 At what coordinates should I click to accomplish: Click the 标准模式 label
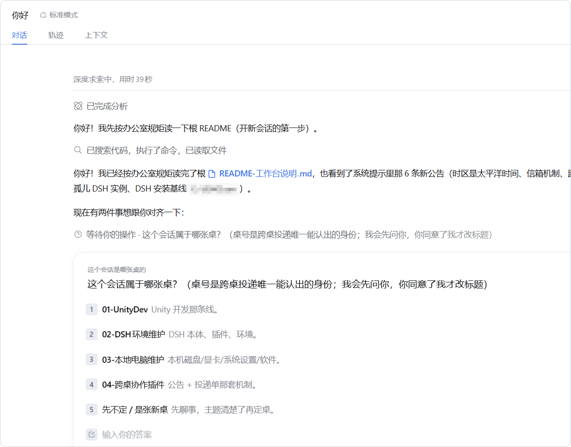[x=64, y=15]
